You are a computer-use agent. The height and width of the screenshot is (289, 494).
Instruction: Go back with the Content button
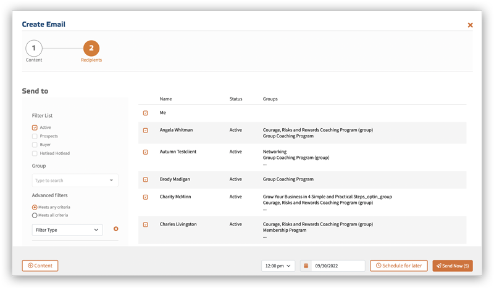click(x=40, y=266)
